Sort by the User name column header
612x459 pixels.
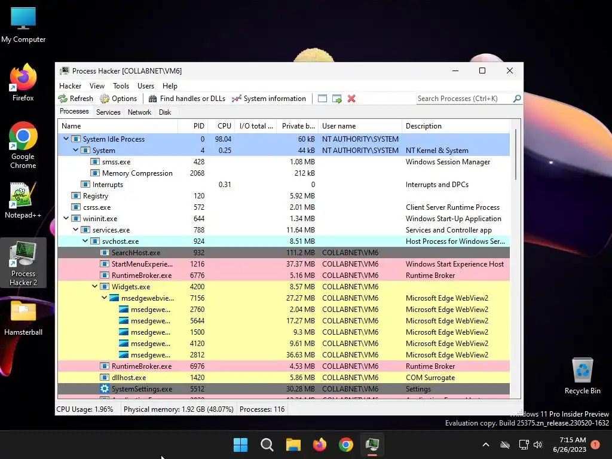pos(360,126)
